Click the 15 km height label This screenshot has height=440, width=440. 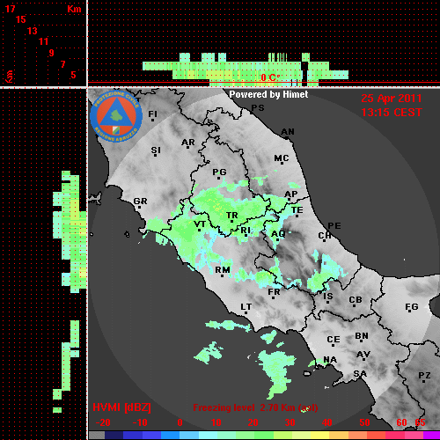[x=21, y=19]
